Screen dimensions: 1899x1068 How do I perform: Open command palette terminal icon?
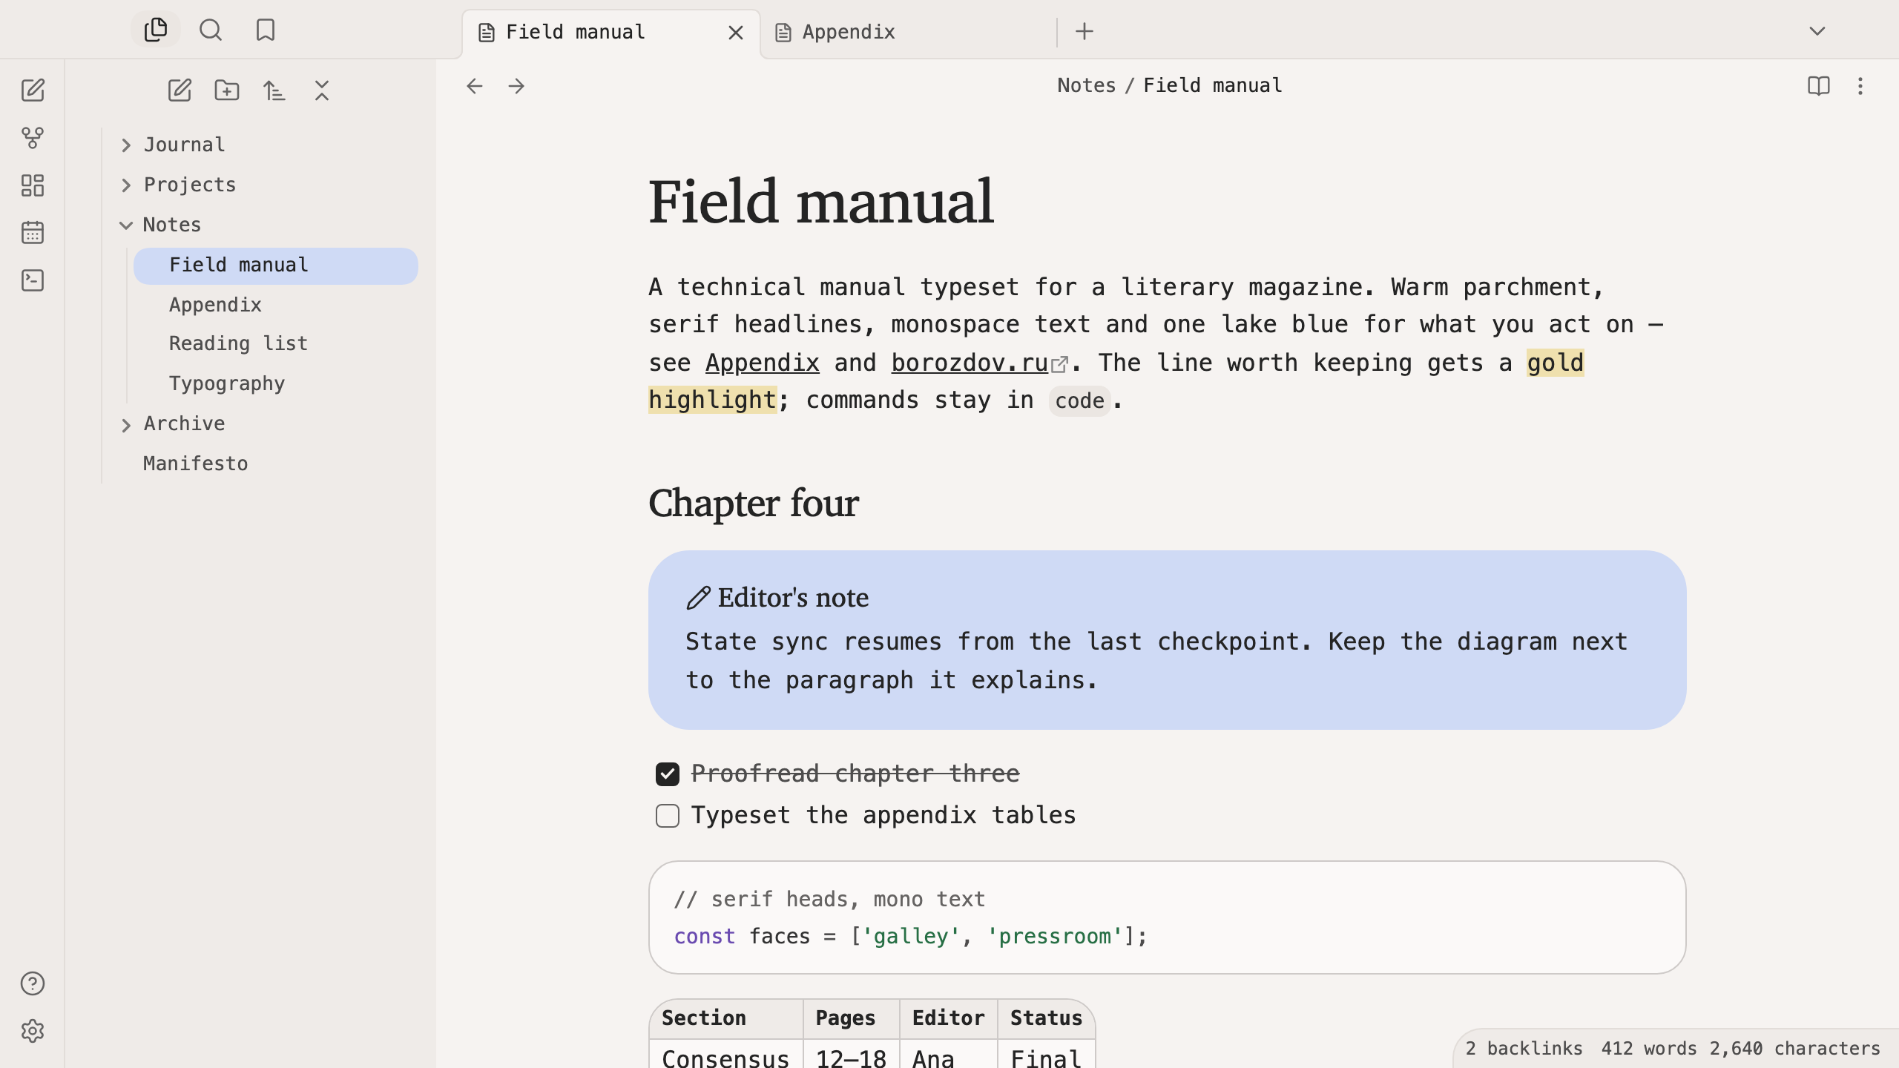33,280
